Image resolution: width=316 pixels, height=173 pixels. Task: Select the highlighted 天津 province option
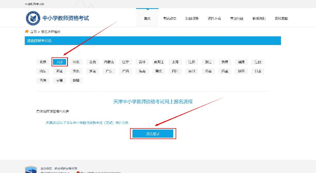click(60, 62)
